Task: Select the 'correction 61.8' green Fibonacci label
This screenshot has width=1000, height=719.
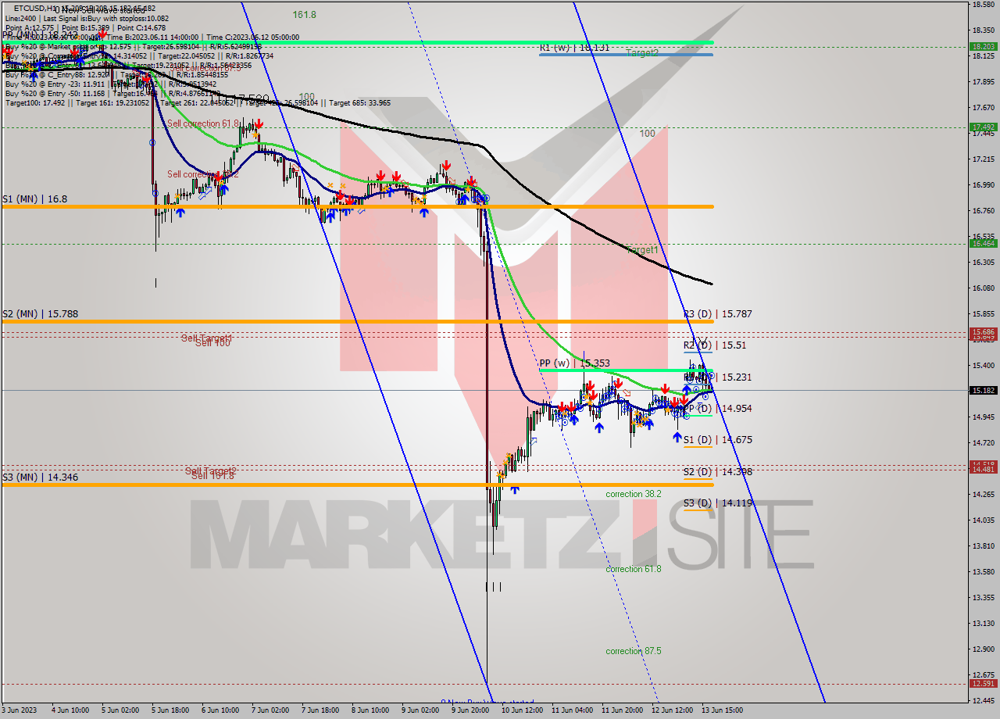Action: [x=634, y=569]
